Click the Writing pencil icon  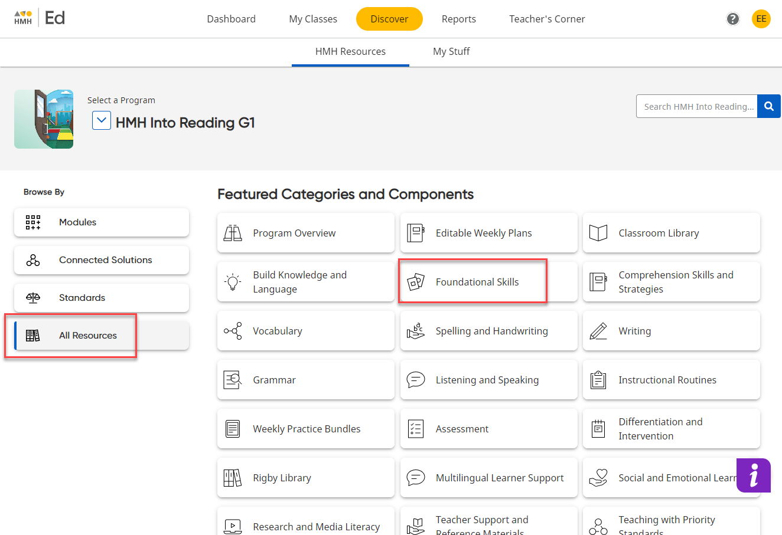[598, 331]
